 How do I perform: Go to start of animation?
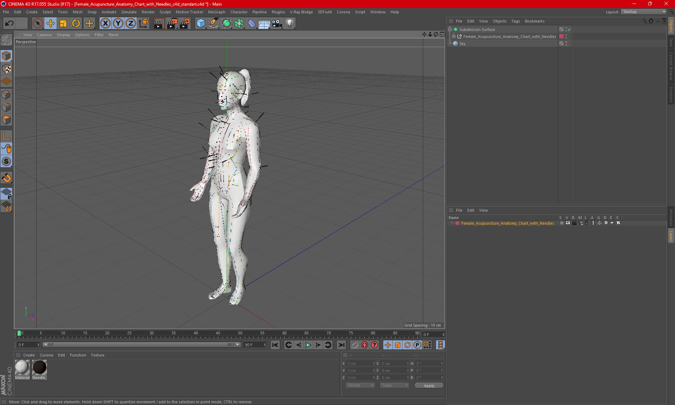click(x=275, y=345)
